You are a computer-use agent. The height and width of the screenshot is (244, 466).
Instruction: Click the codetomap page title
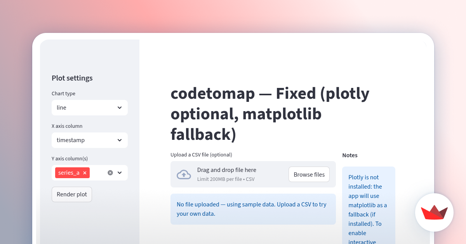click(270, 114)
